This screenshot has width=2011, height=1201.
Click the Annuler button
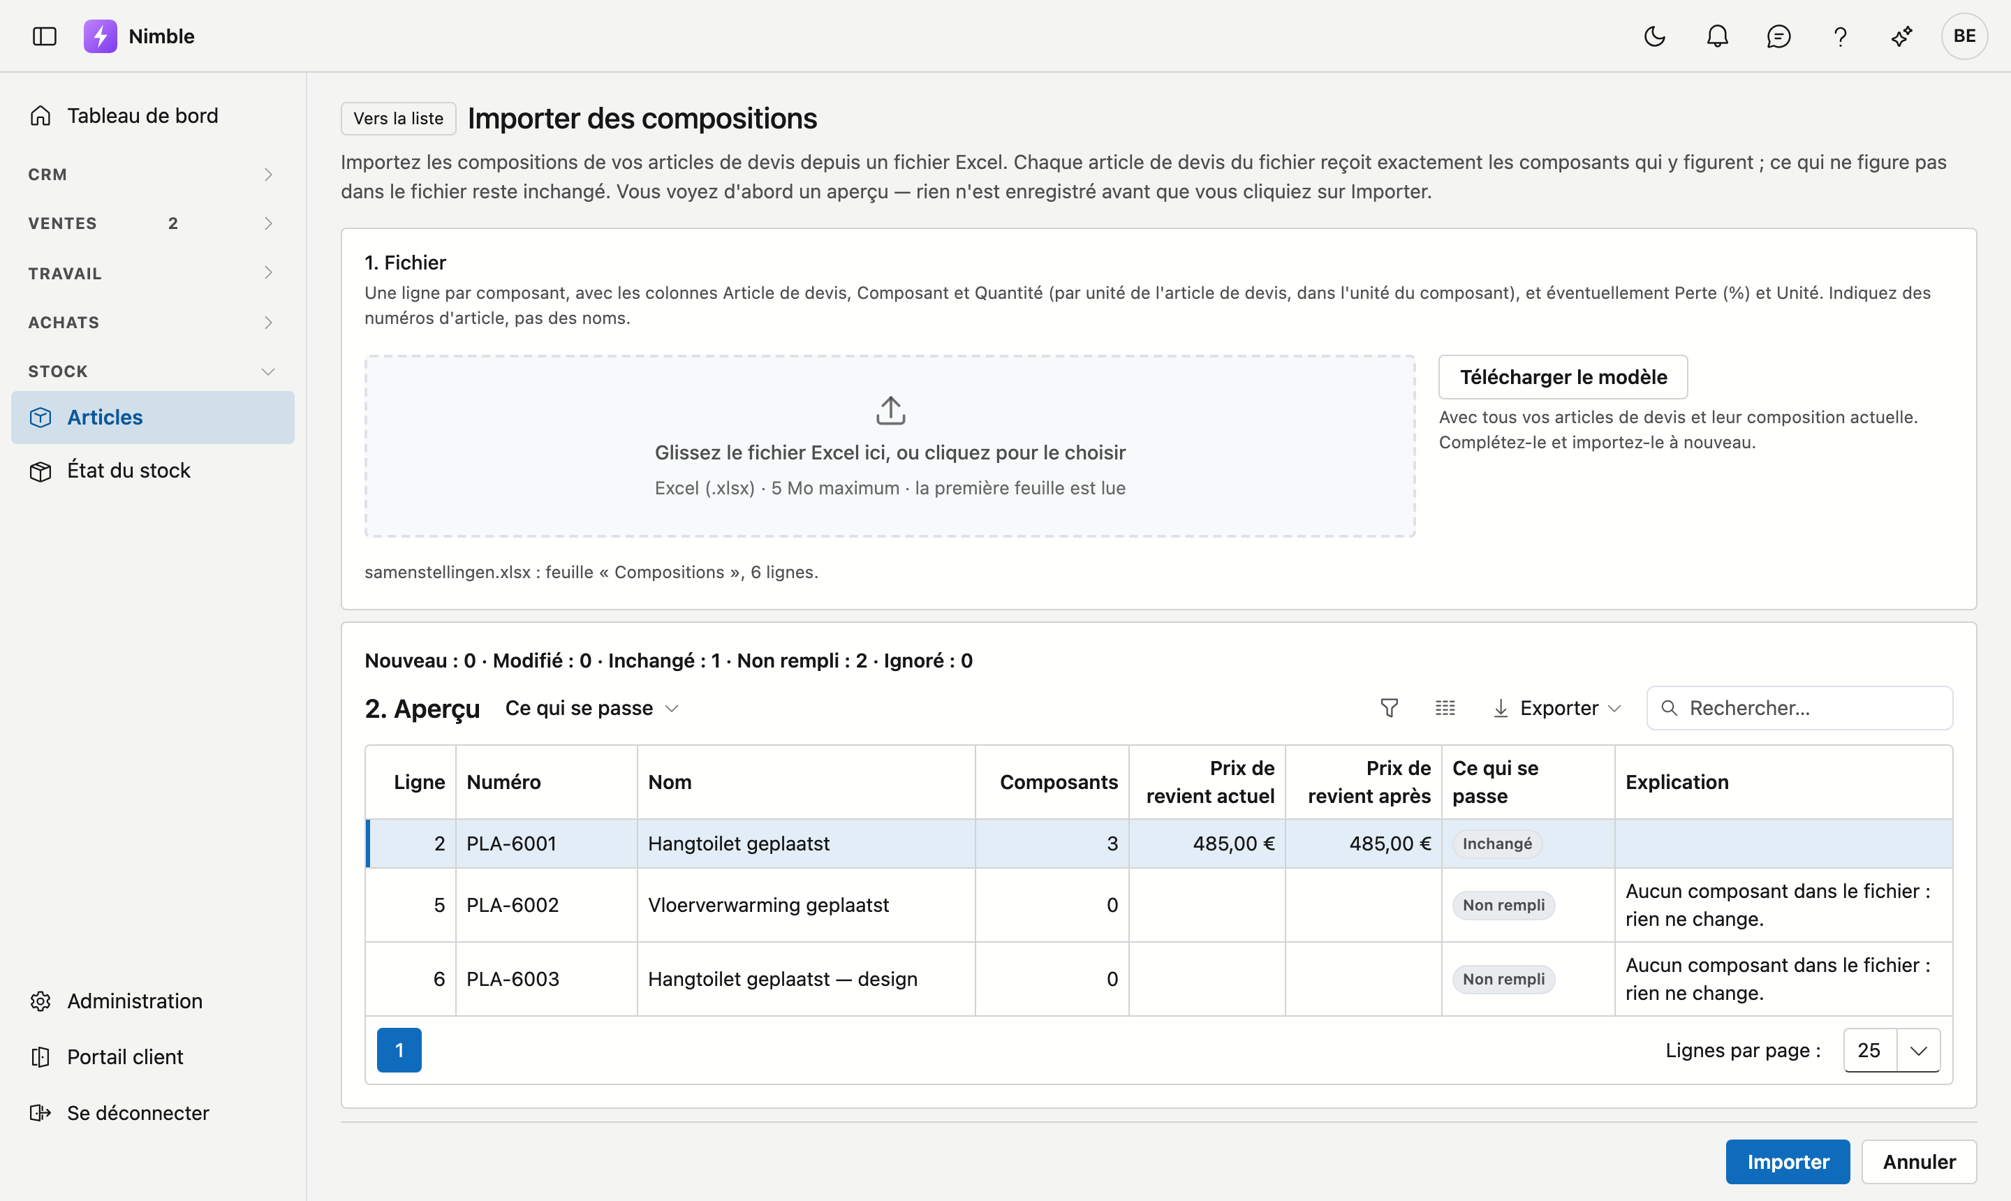point(1919,1162)
